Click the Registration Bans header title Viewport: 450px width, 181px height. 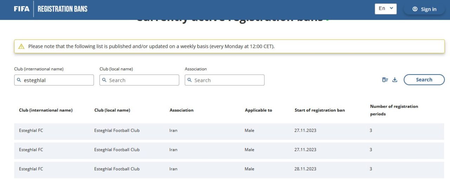(x=63, y=9)
